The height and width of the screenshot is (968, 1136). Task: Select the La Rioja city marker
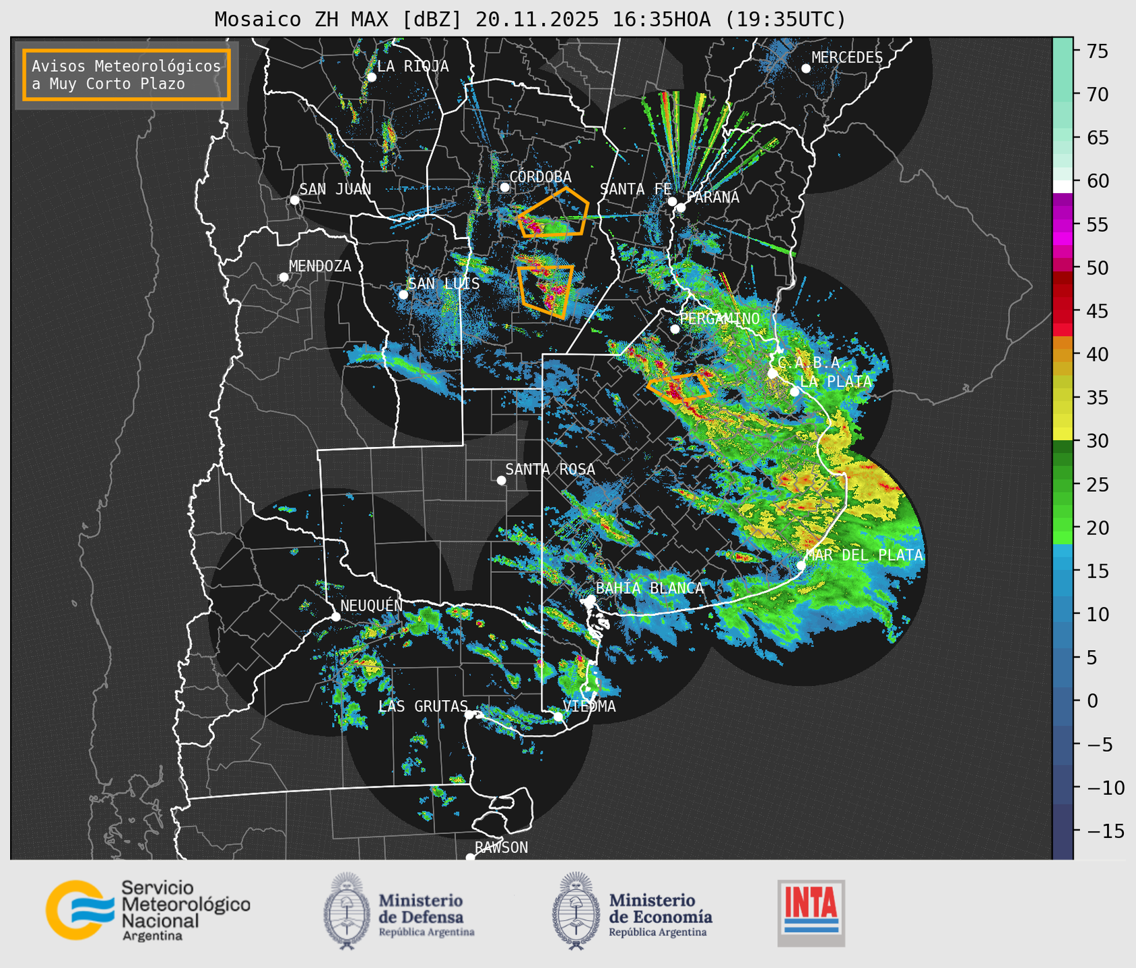coord(371,77)
